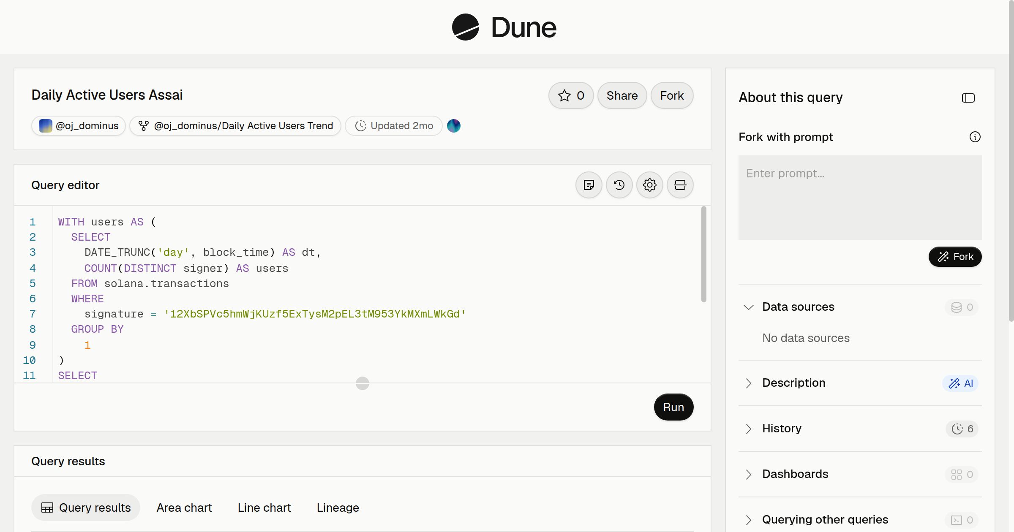Click the editor resize handle circle
The width and height of the screenshot is (1014, 532).
click(363, 383)
